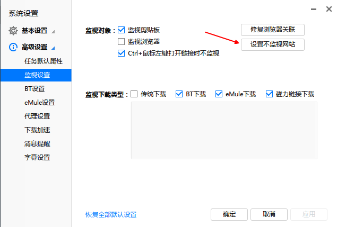Click inside the empty download types box
Screen dimensions: 337x227
point(224,130)
